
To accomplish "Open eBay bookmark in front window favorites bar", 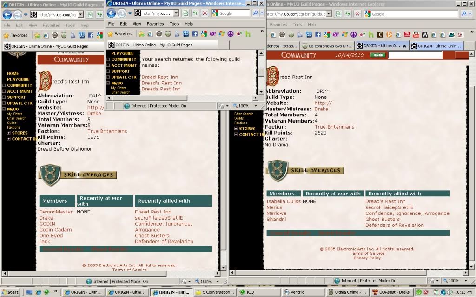I will (239, 34).
